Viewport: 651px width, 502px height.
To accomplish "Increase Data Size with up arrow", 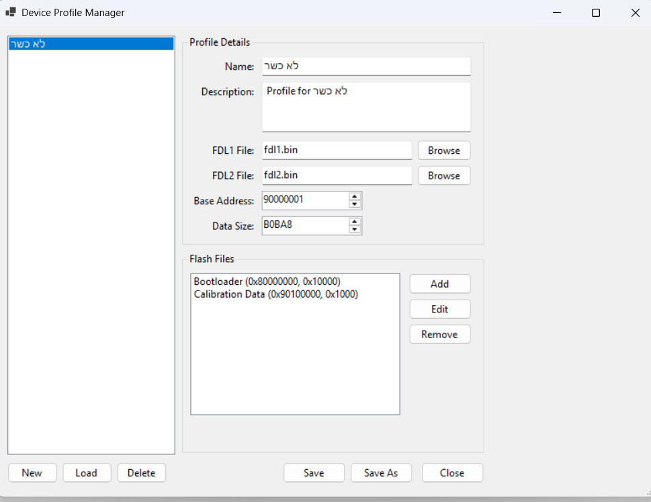I will tap(355, 222).
